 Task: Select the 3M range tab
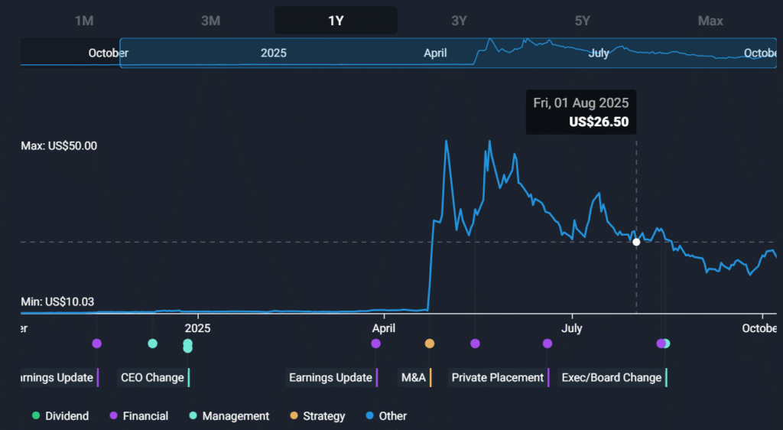click(x=210, y=21)
